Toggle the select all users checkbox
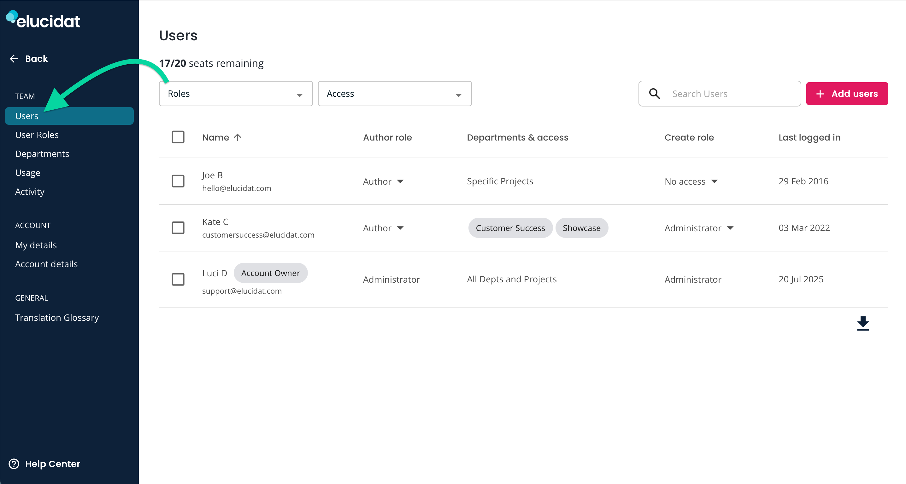Image resolution: width=906 pixels, height=484 pixels. click(x=178, y=137)
